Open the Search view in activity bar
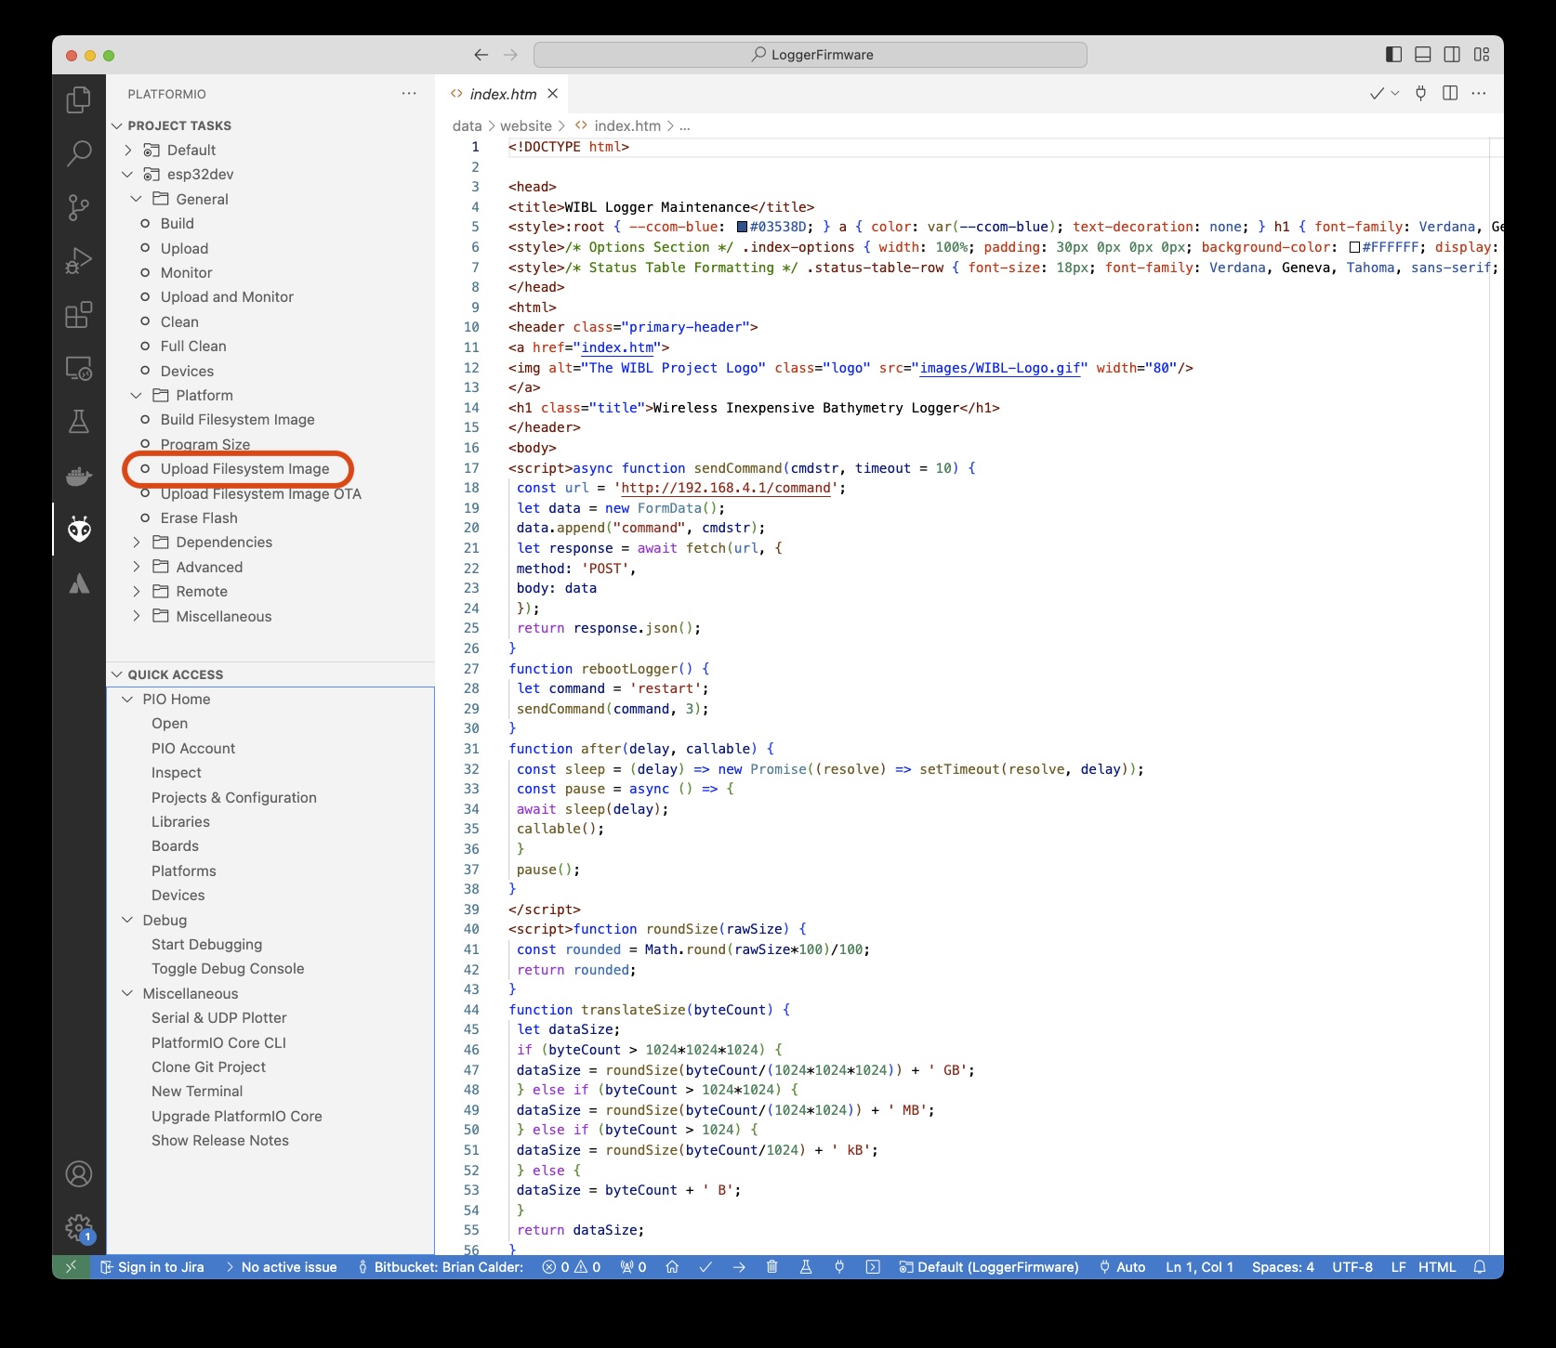1556x1348 pixels. 79,153
